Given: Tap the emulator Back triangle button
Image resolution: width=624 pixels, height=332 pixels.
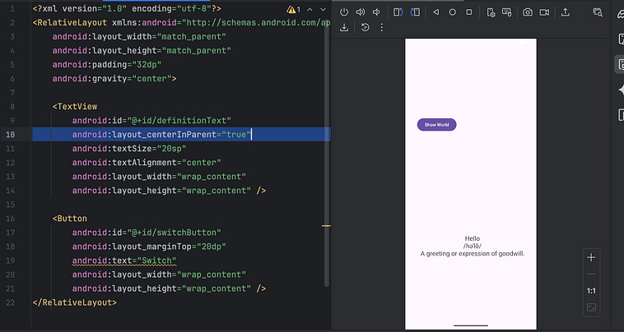Looking at the screenshot, I should [435, 12].
